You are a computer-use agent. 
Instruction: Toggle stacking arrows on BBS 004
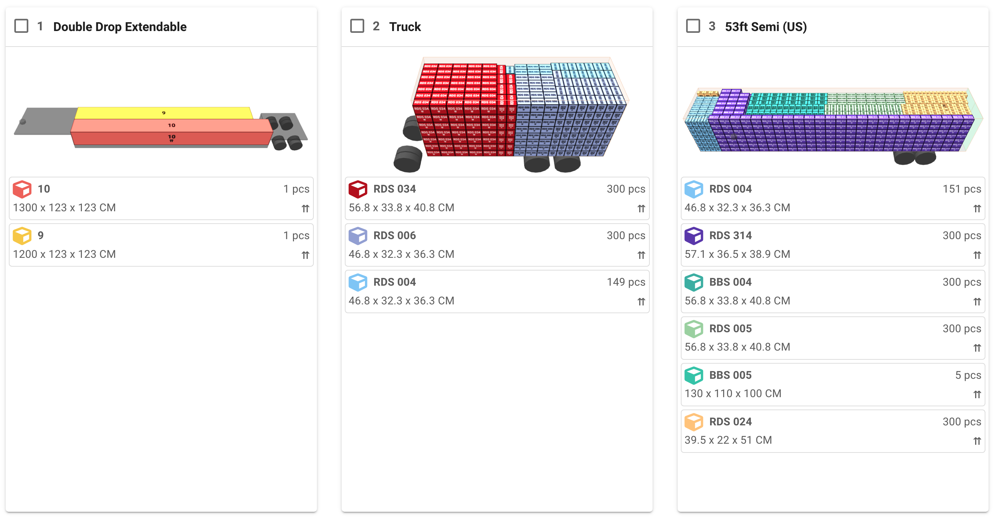pyautogui.click(x=976, y=301)
